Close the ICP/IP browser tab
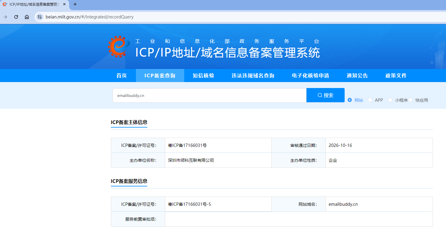Screen dimensions: 446x234 [x=64, y=4]
